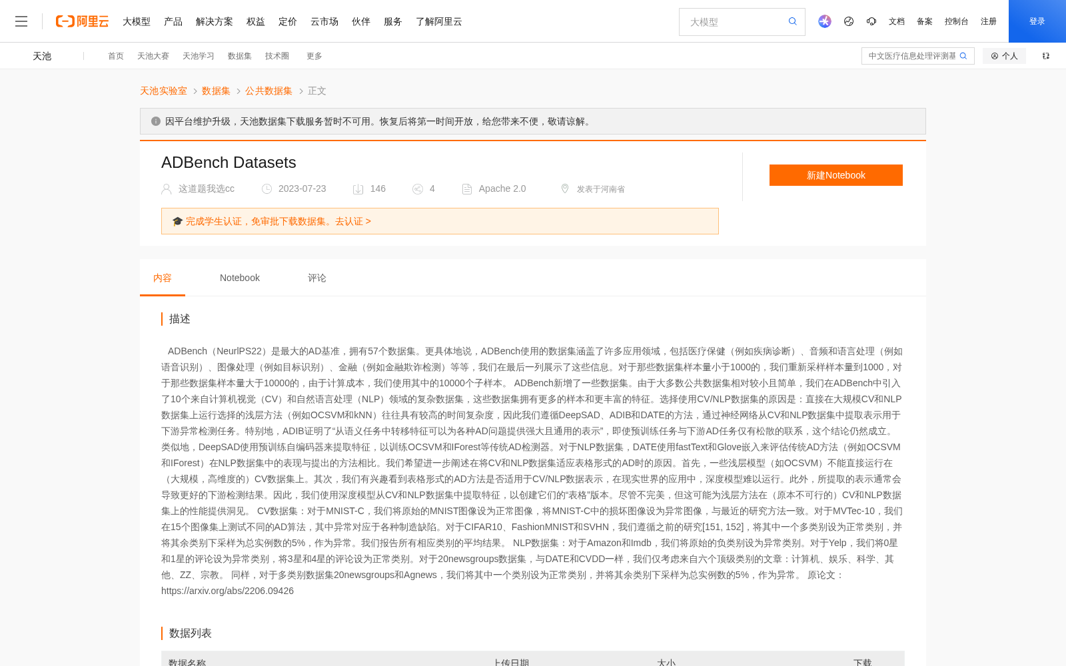Go to Tianchi 首页
Image resolution: width=1066 pixels, height=666 pixels.
tap(116, 56)
